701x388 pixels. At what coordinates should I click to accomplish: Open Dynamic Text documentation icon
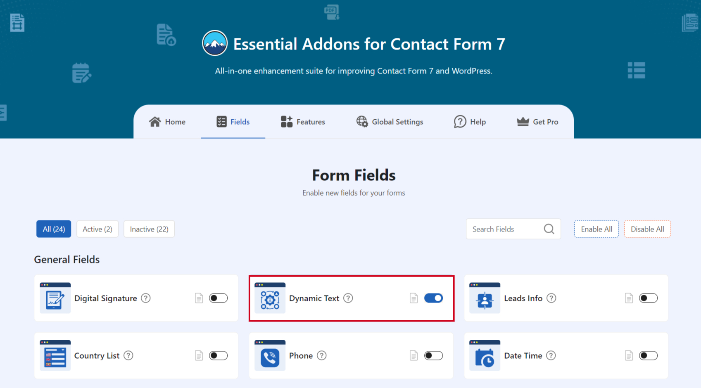413,298
